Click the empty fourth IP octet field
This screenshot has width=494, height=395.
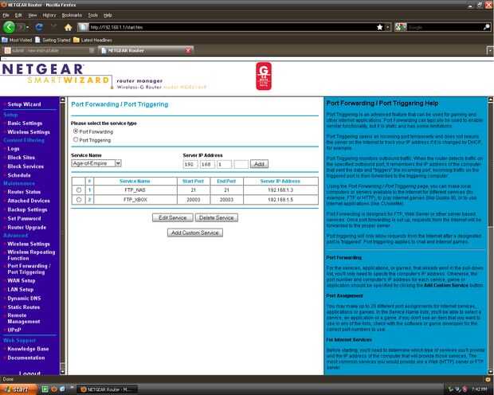tap(241, 164)
